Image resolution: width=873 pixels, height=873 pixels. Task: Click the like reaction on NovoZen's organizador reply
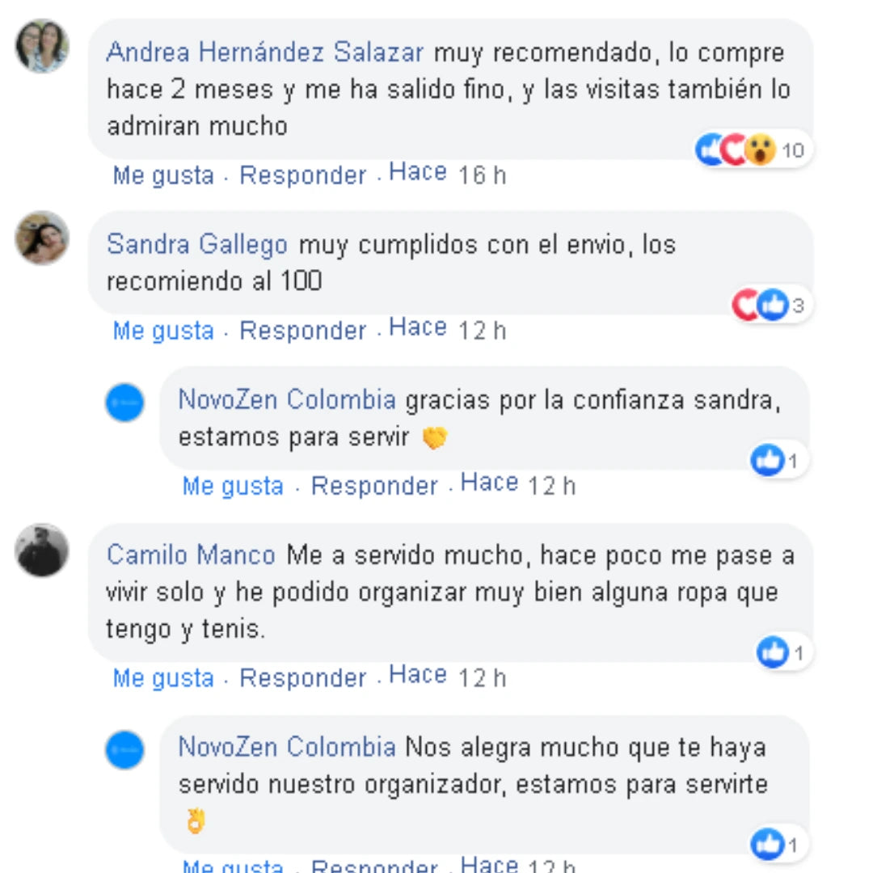click(x=768, y=845)
